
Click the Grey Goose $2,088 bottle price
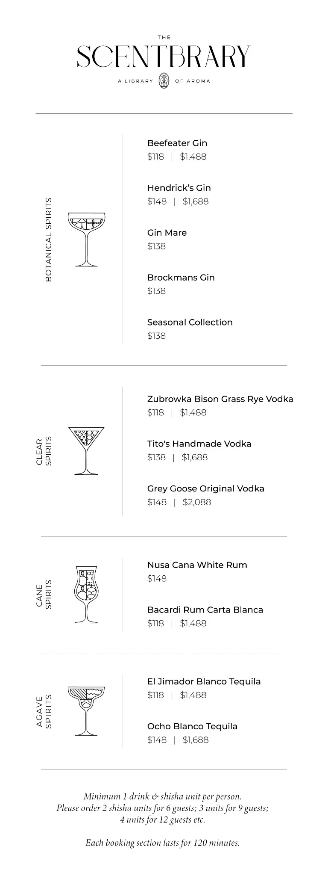(x=197, y=502)
